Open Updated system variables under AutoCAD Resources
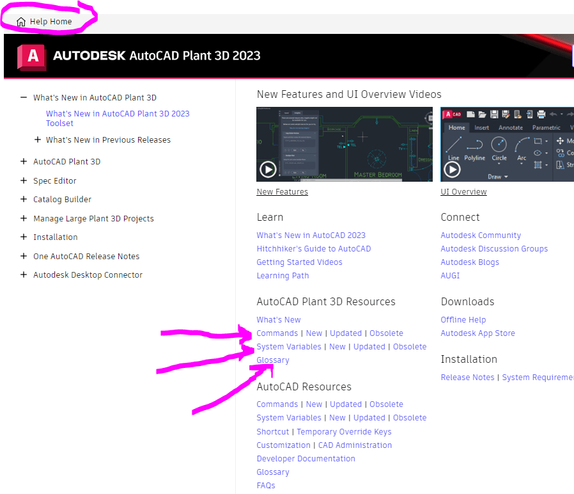The width and height of the screenshot is (574, 494). (x=369, y=418)
